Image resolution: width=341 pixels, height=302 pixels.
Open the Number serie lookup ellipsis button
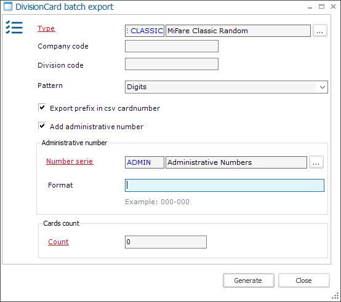click(x=316, y=162)
